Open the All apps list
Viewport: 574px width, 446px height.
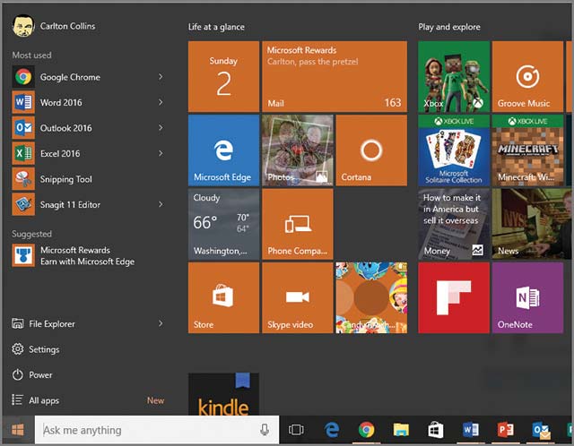click(44, 400)
